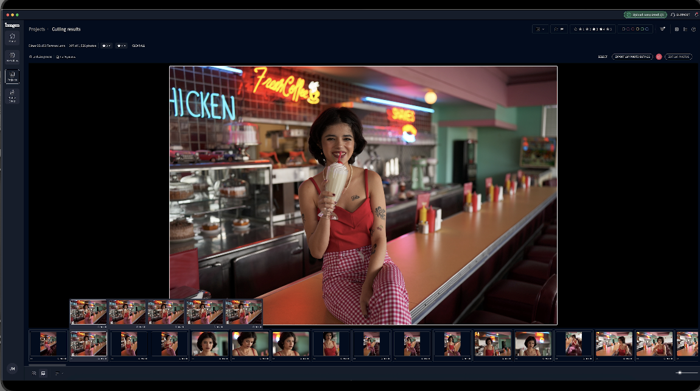Click the SUPPORT link in title bar
This screenshot has width=700, height=391.
[x=680, y=15]
